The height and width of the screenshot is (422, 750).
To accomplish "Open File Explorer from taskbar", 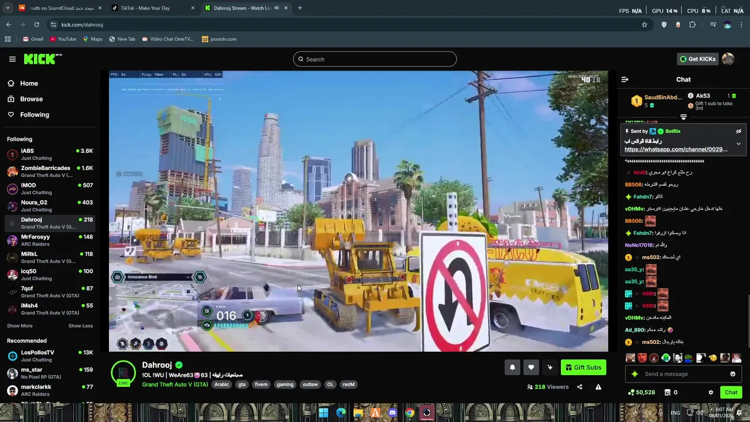I will 358,413.
